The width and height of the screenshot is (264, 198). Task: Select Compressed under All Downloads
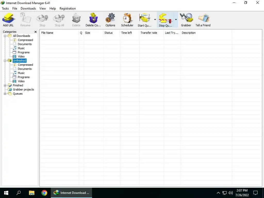coord(26,40)
